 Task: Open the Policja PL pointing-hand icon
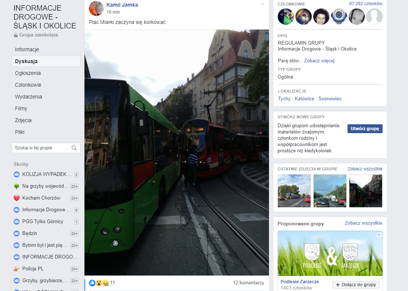tap(16, 269)
